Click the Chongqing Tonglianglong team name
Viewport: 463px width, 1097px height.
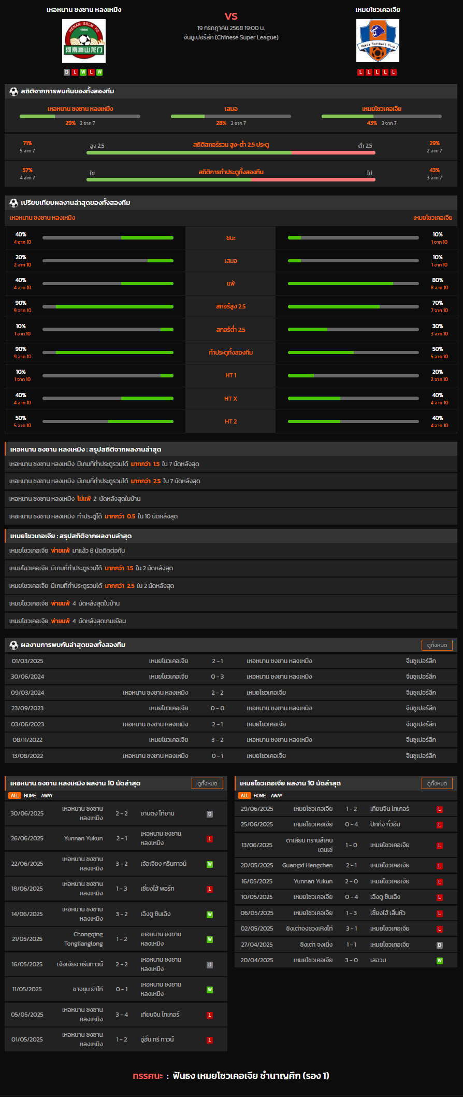(83, 939)
